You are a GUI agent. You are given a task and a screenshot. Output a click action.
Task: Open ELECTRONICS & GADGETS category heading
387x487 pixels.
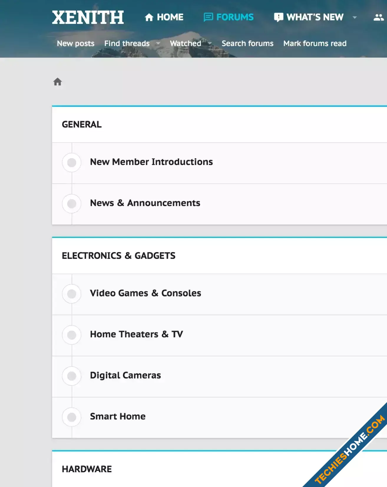pyautogui.click(x=119, y=256)
